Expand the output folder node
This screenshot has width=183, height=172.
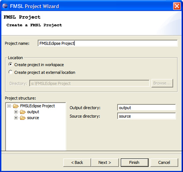coord(16,112)
